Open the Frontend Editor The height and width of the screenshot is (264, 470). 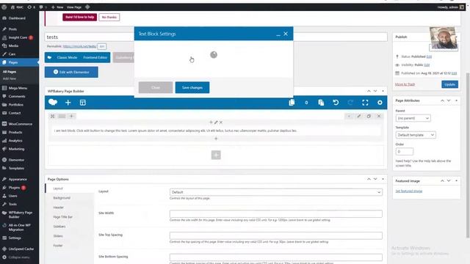(x=95, y=57)
